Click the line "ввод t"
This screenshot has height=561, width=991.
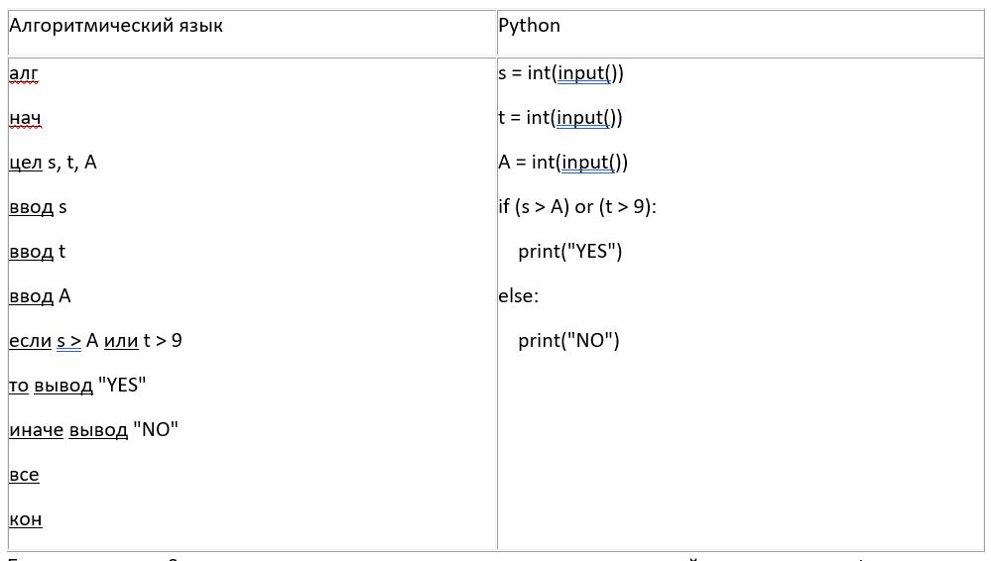(37, 252)
